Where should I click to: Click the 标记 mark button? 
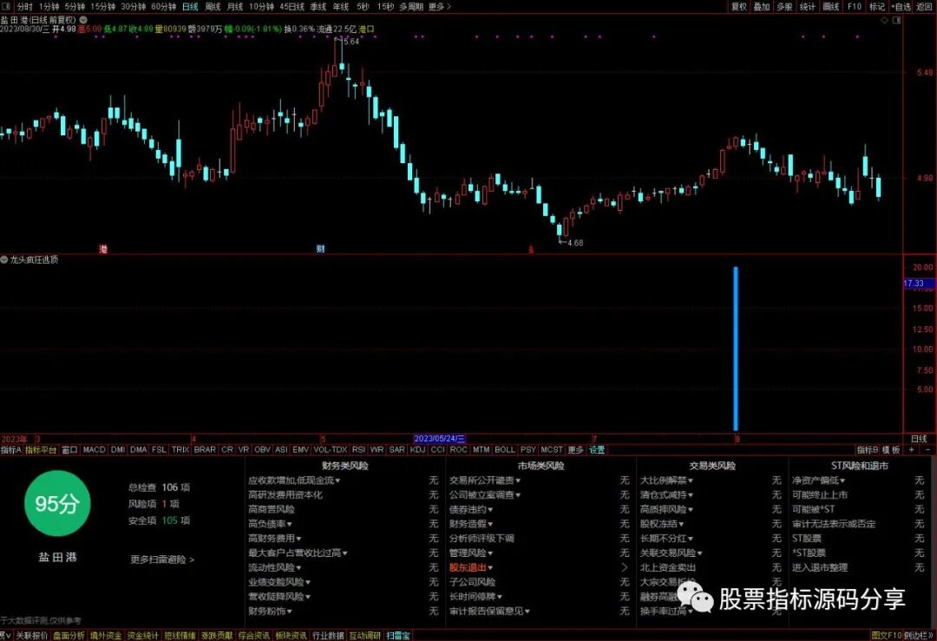pyautogui.click(x=876, y=7)
